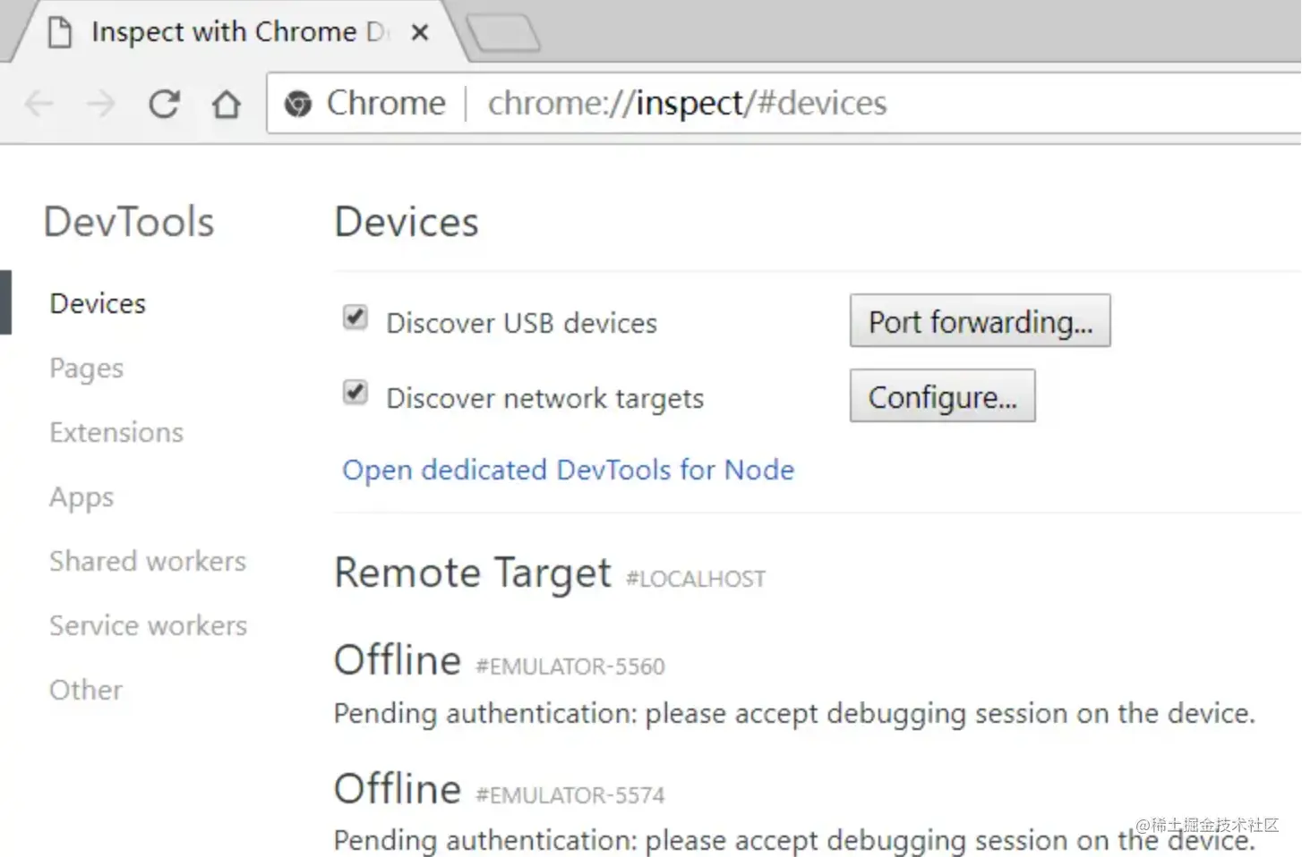Open dedicated DevTools for Node link

coord(568,470)
